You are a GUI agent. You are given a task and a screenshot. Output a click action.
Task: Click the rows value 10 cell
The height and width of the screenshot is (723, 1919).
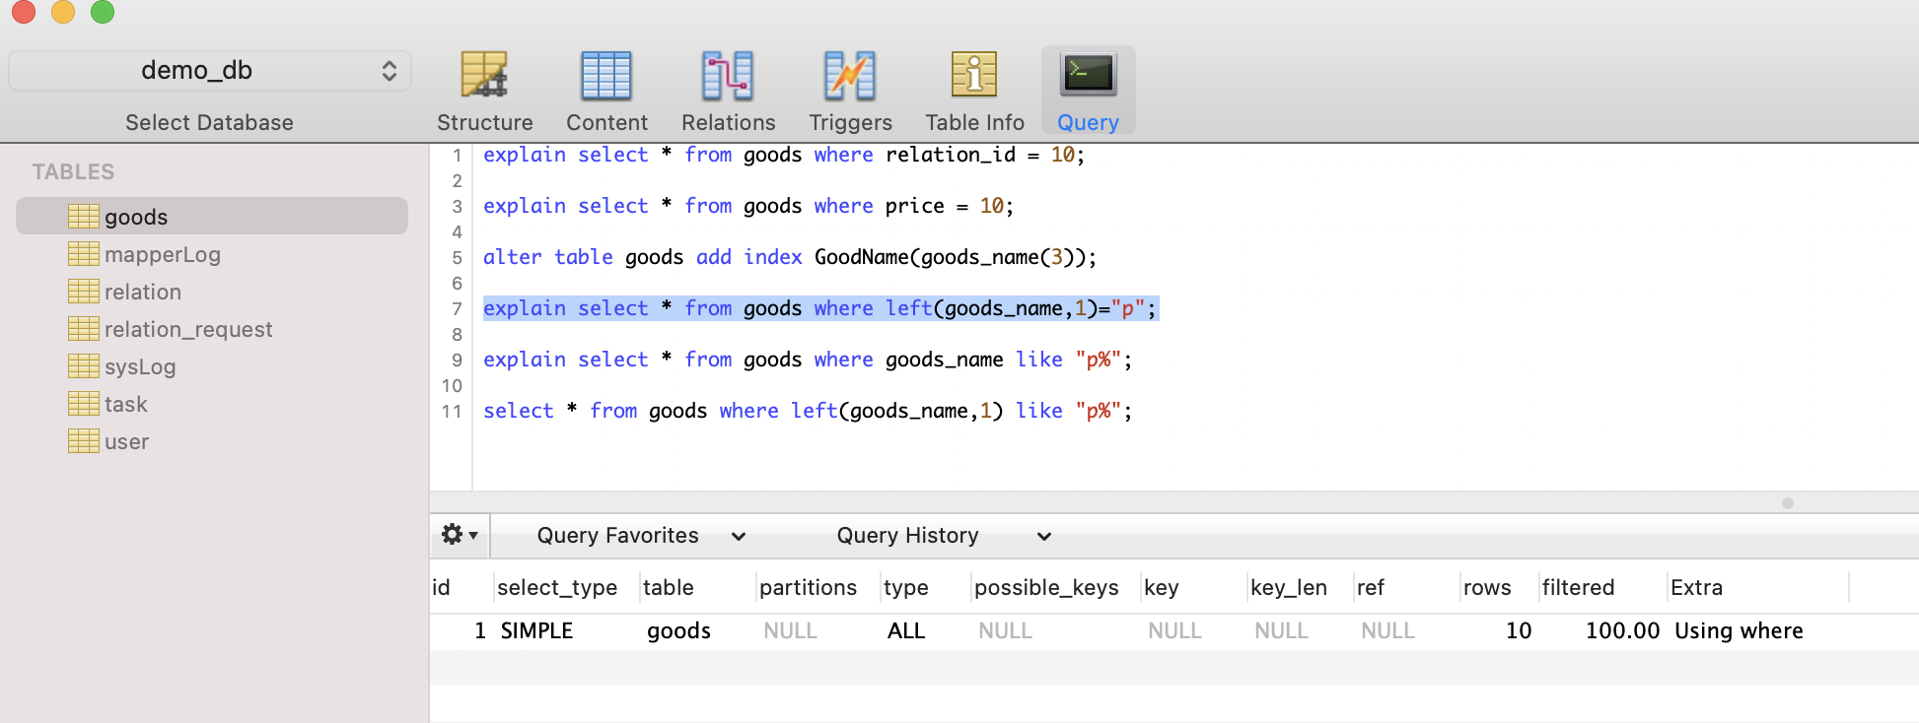[1519, 630]
